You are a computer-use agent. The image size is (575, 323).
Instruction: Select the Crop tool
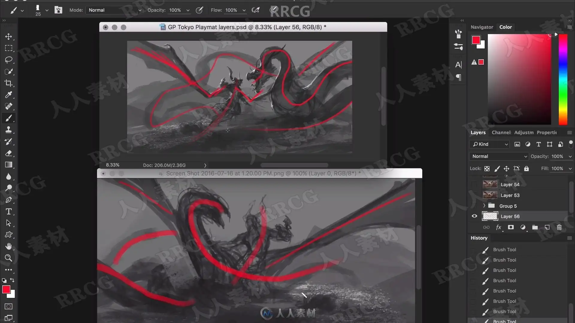point(8,83)
